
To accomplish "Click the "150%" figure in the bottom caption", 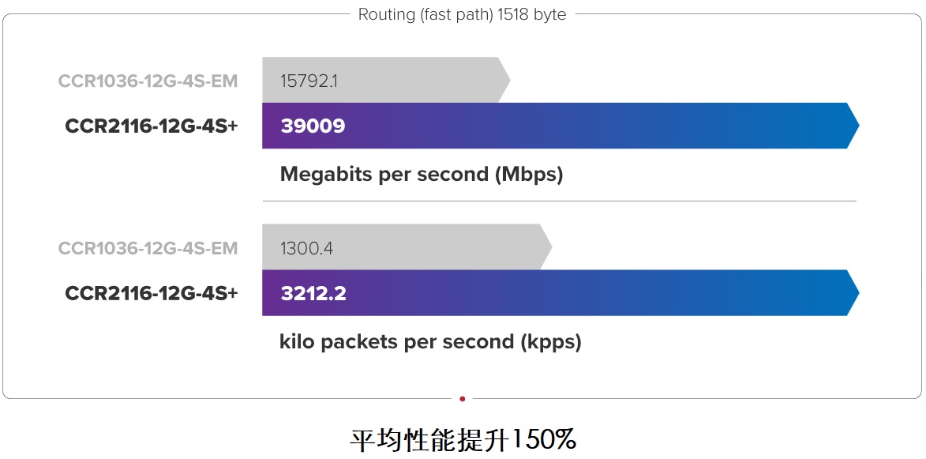I will (545, 439).
